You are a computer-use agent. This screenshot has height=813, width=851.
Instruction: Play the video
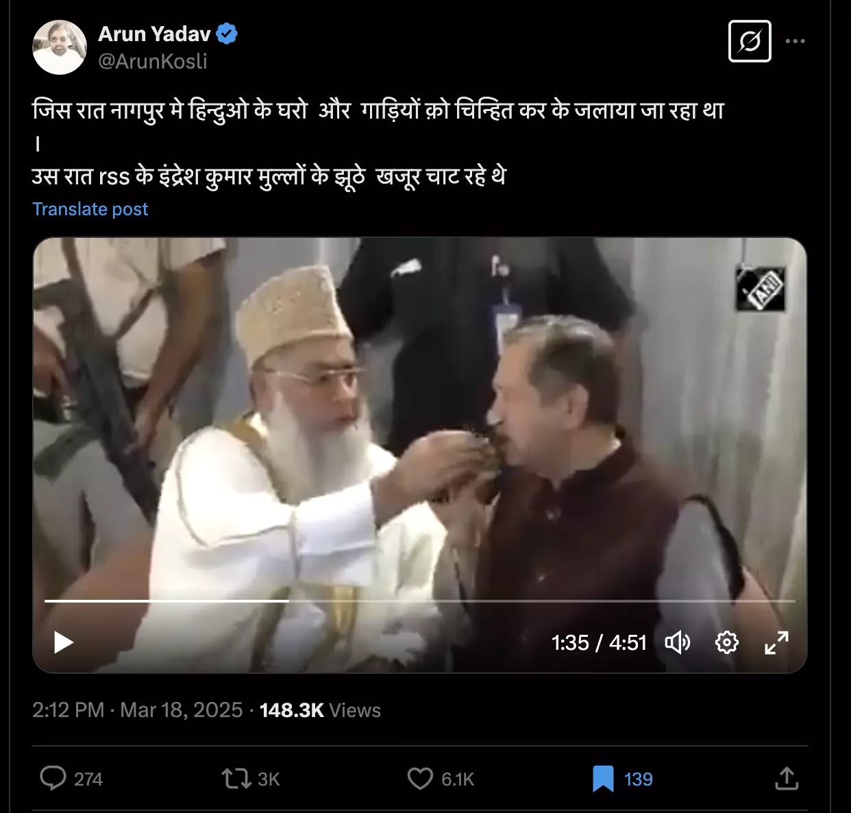(x=64, y=642)
